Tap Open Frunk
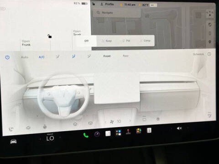The height and width of the screenshot is (164, 219). pos(26,43)
